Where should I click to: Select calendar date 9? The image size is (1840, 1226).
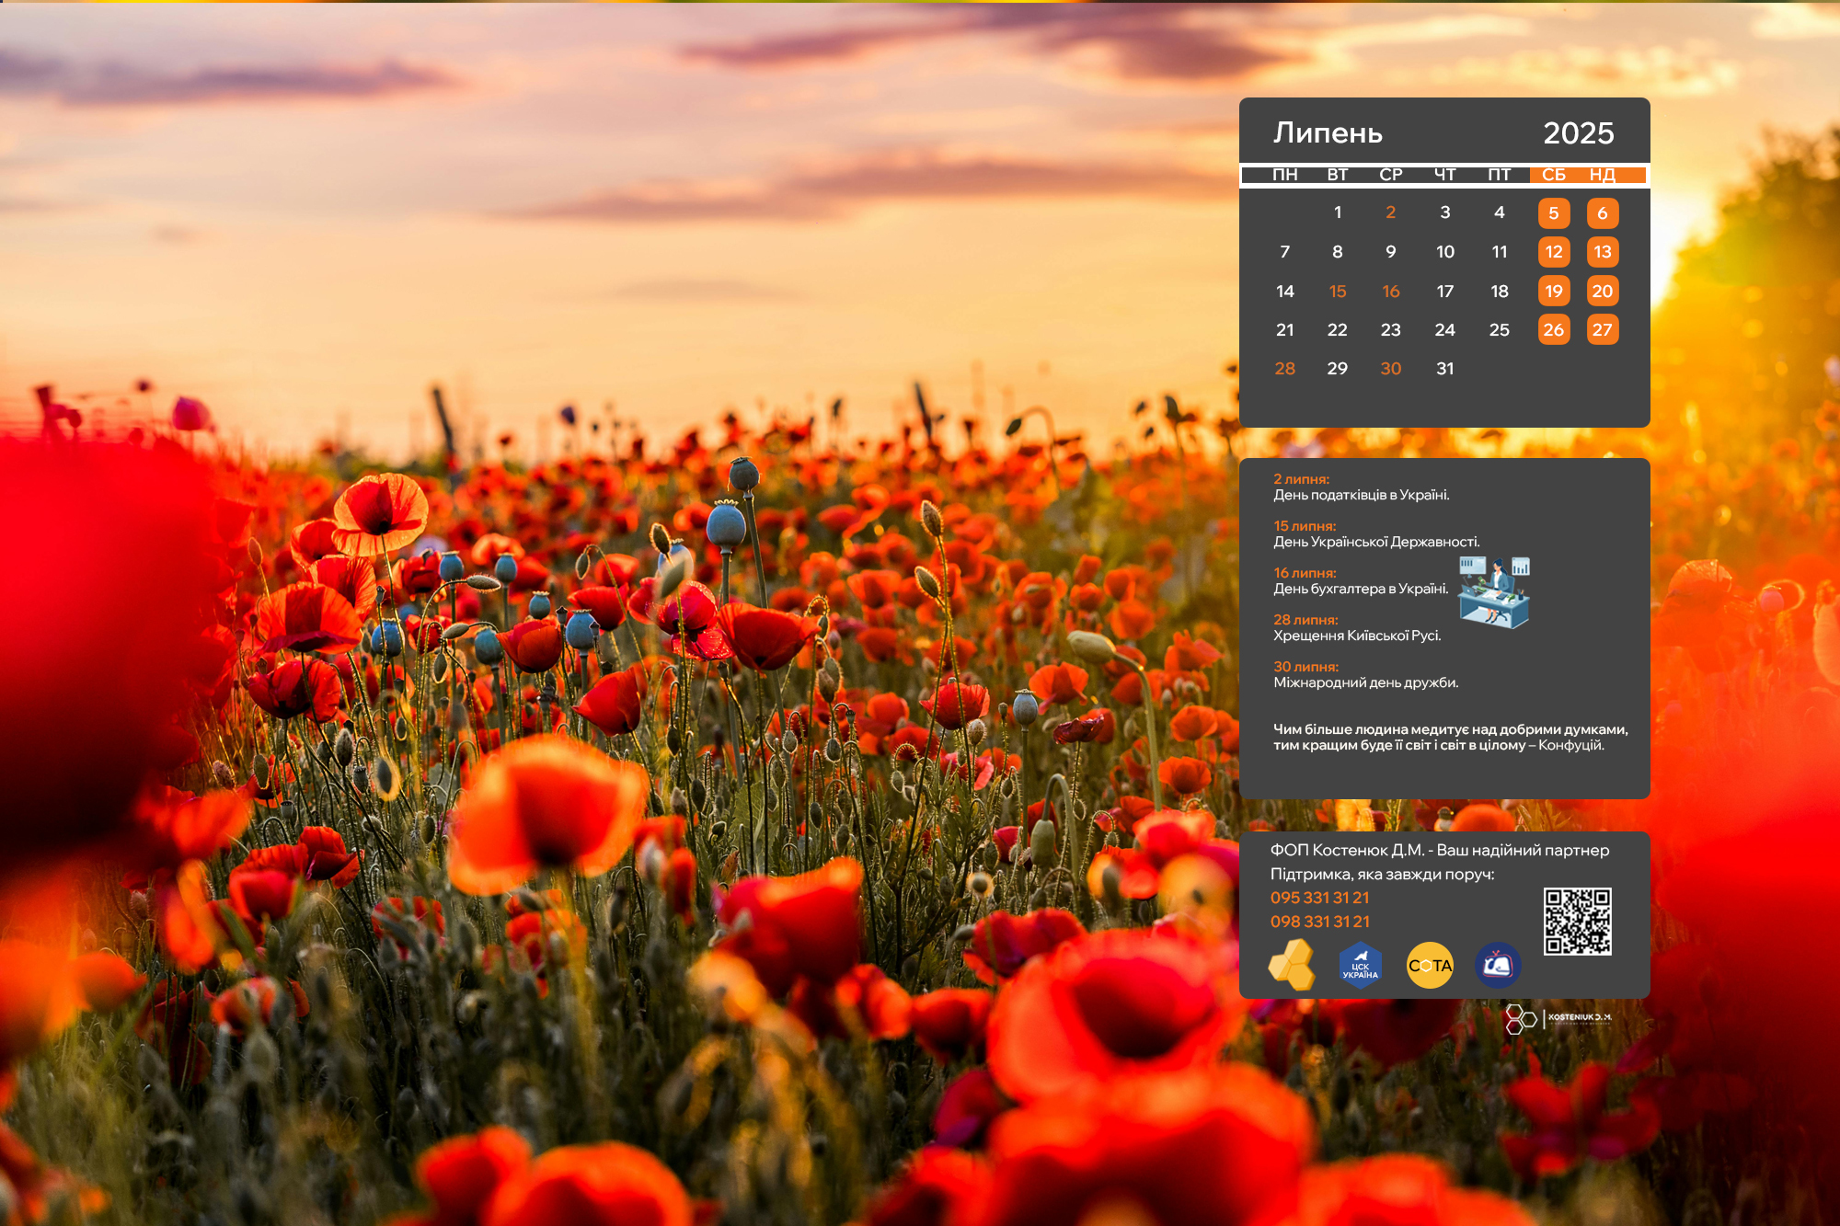pyautogui.click(x=1391, y=252)
